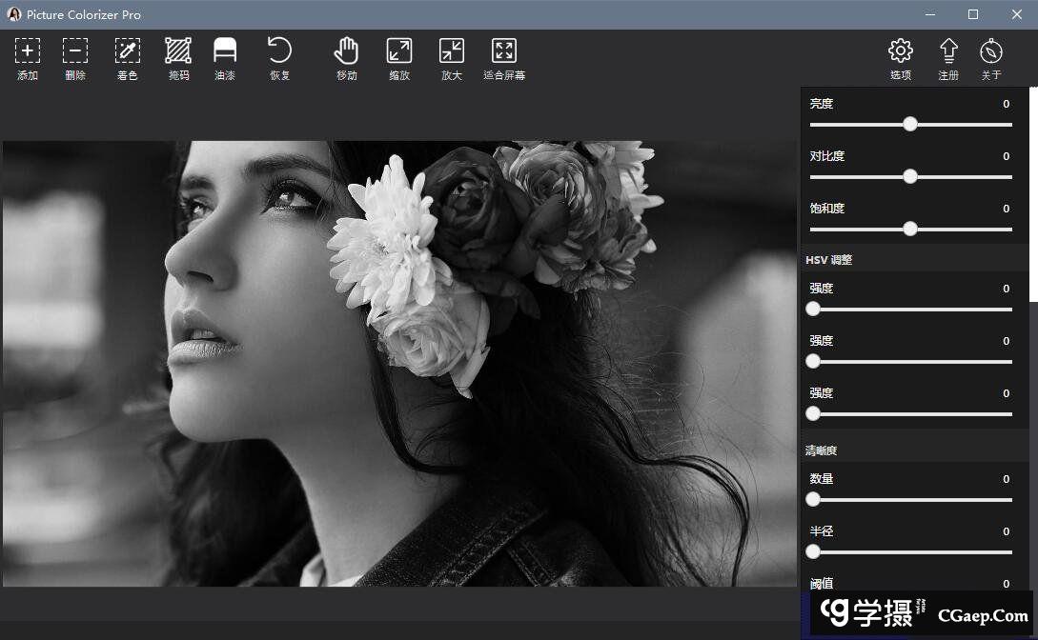Choose the 掩码 (Mask) tool
This screenshot has height=640, width=1038.
tap(177, 57)
